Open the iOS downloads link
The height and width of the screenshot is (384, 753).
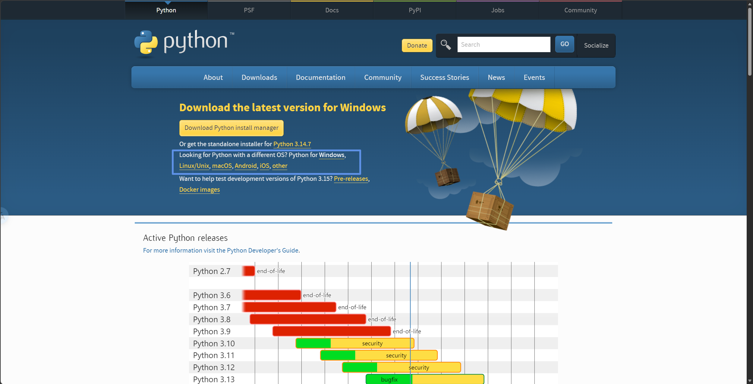coord(264,166)
